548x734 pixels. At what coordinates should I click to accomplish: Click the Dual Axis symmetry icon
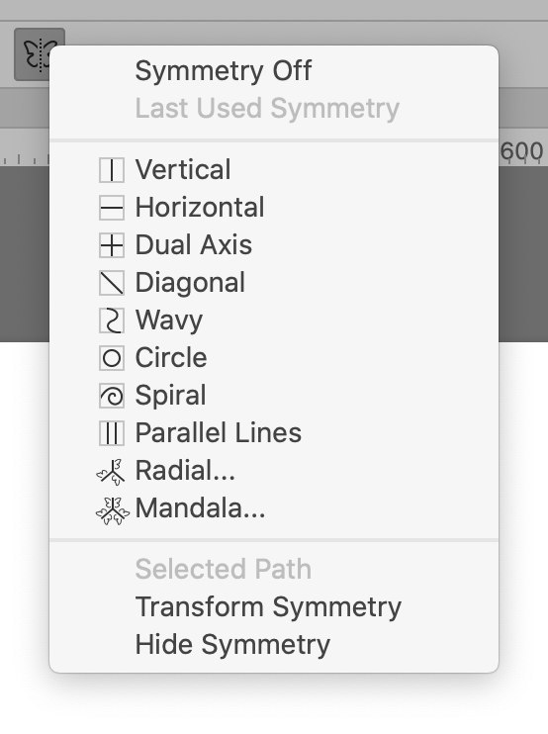click(x=112, y=245)
